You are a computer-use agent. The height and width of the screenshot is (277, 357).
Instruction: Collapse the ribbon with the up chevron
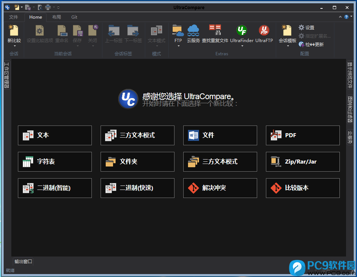[340, 17]
